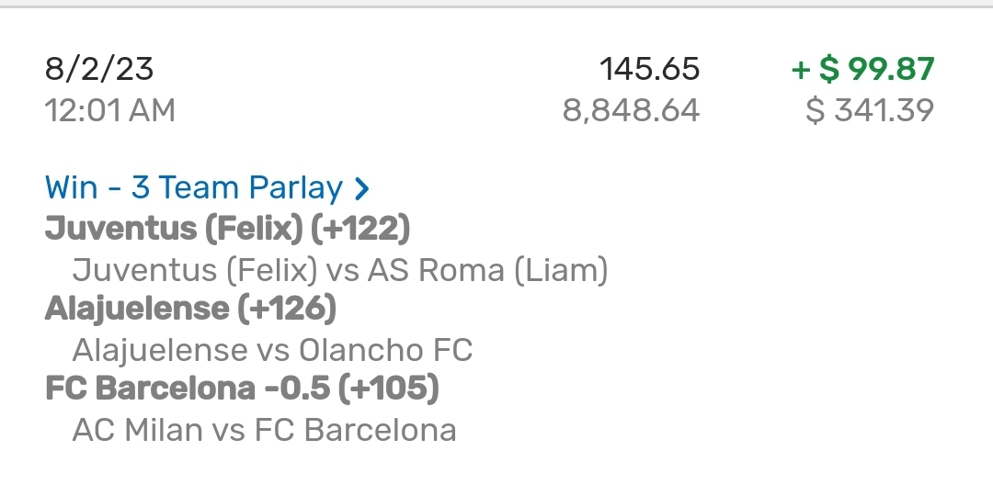Viewport: 993px width, 485px height.
Task: Click the 12:01 AM timestamp
Action: pos(109,111)
